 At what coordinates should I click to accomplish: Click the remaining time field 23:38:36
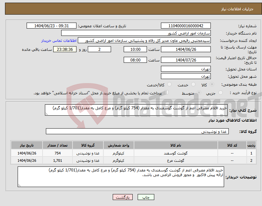[x=65, y=49]
